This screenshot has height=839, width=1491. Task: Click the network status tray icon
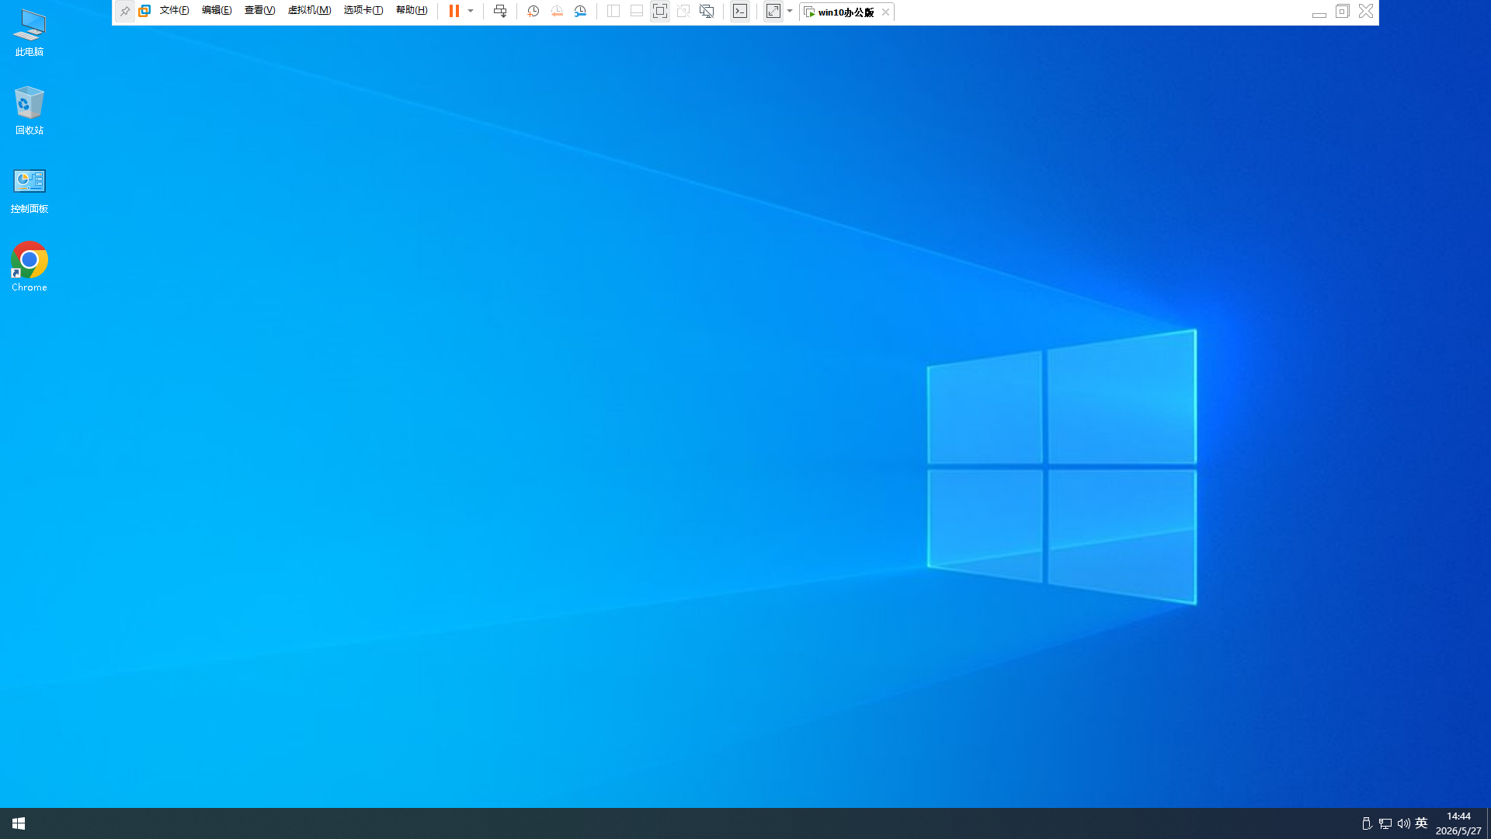pyautogui.click(x=1385, y=823)
